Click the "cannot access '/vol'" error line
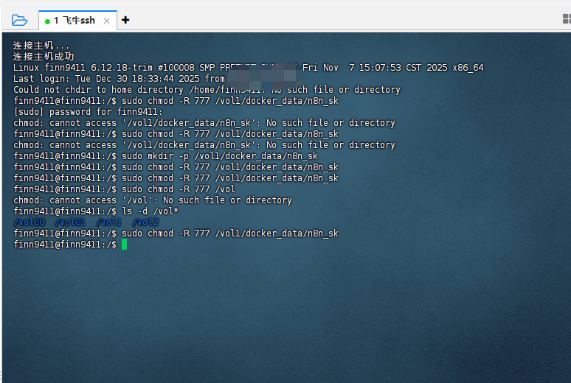571x383 pixels. [153, 200]
